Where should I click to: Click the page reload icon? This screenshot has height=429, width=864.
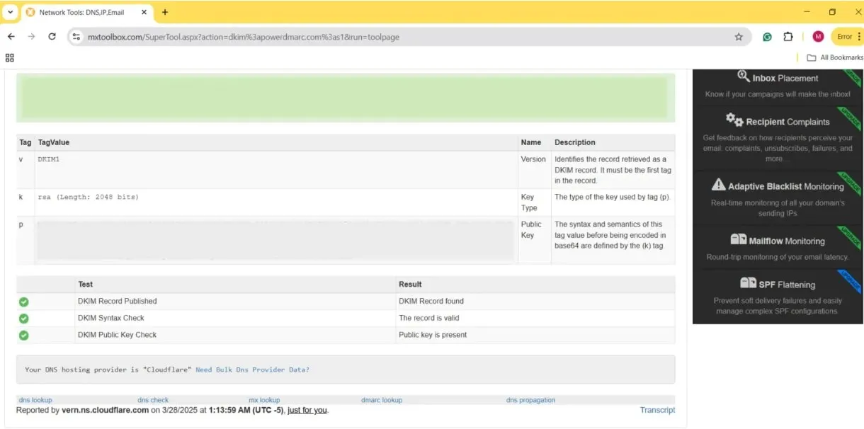click(52, 36)
